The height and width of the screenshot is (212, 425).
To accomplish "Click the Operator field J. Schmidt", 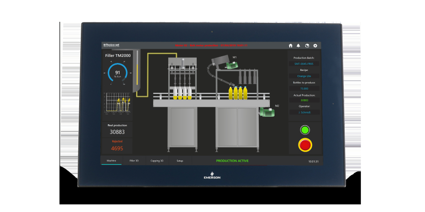I will coord(304,112).
